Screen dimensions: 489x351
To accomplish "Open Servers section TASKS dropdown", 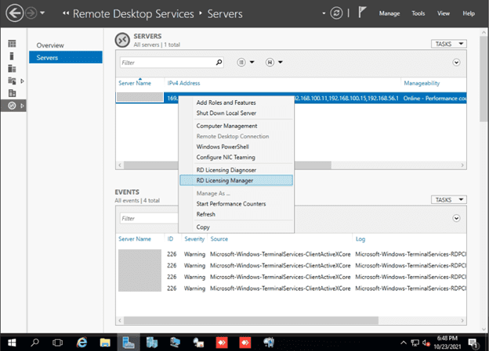I will pyautogui.click(x=449, y=44).
